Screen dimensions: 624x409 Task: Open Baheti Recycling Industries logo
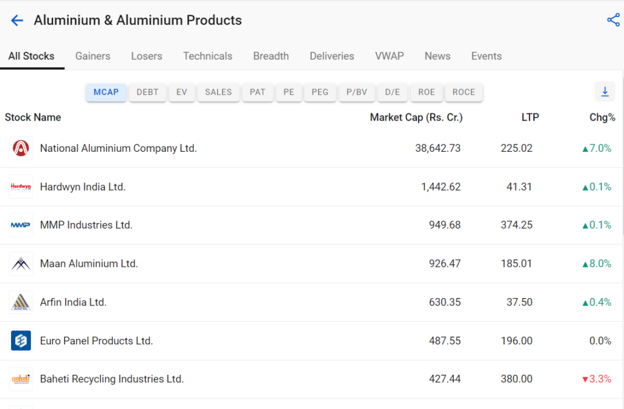[x=21, y=379]
